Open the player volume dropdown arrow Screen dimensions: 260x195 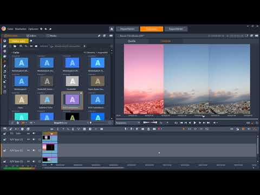(217, 123)
